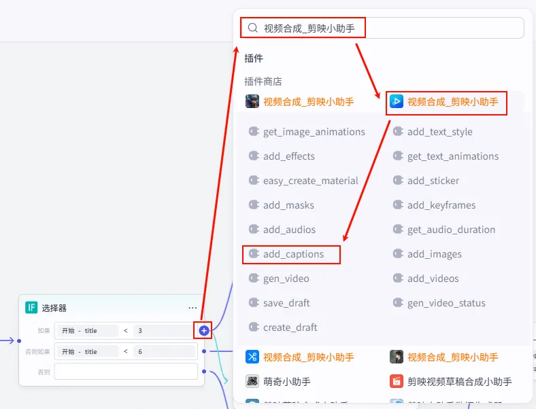This screenshot has width=536, height=409.
Task: Click the 插件 section heading
Action: click(254, 58)
